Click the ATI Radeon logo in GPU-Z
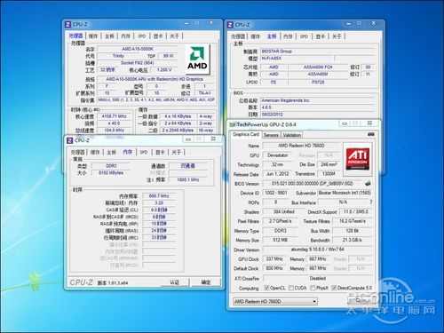The width and height of the screenshot is (444, 333). (x=358, y=159)
